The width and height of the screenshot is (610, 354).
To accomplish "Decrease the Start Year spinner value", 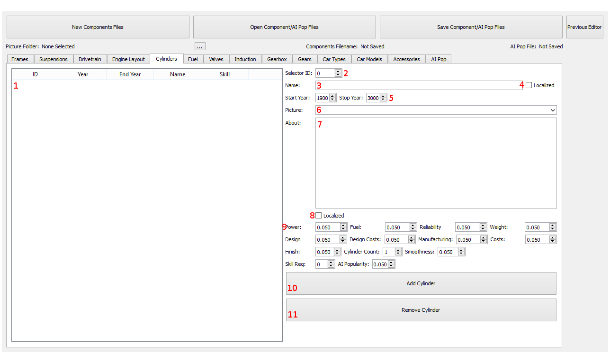I will tap(333, 100).
